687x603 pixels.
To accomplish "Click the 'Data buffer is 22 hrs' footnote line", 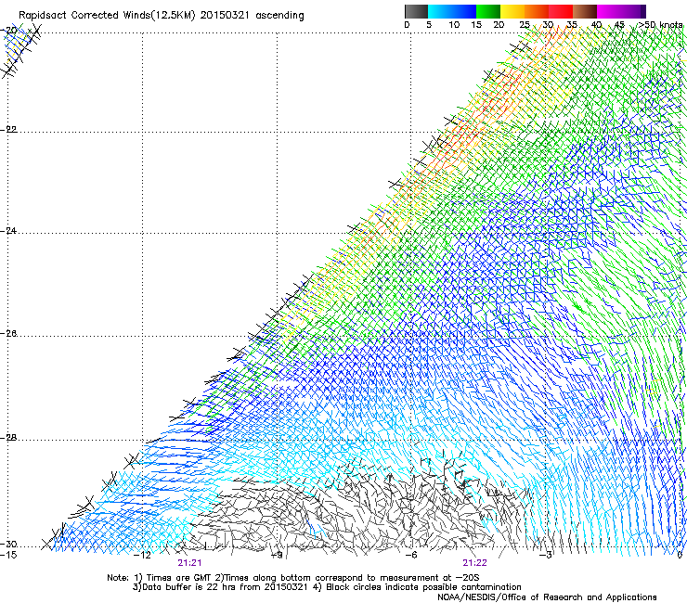I will [327, 587].
